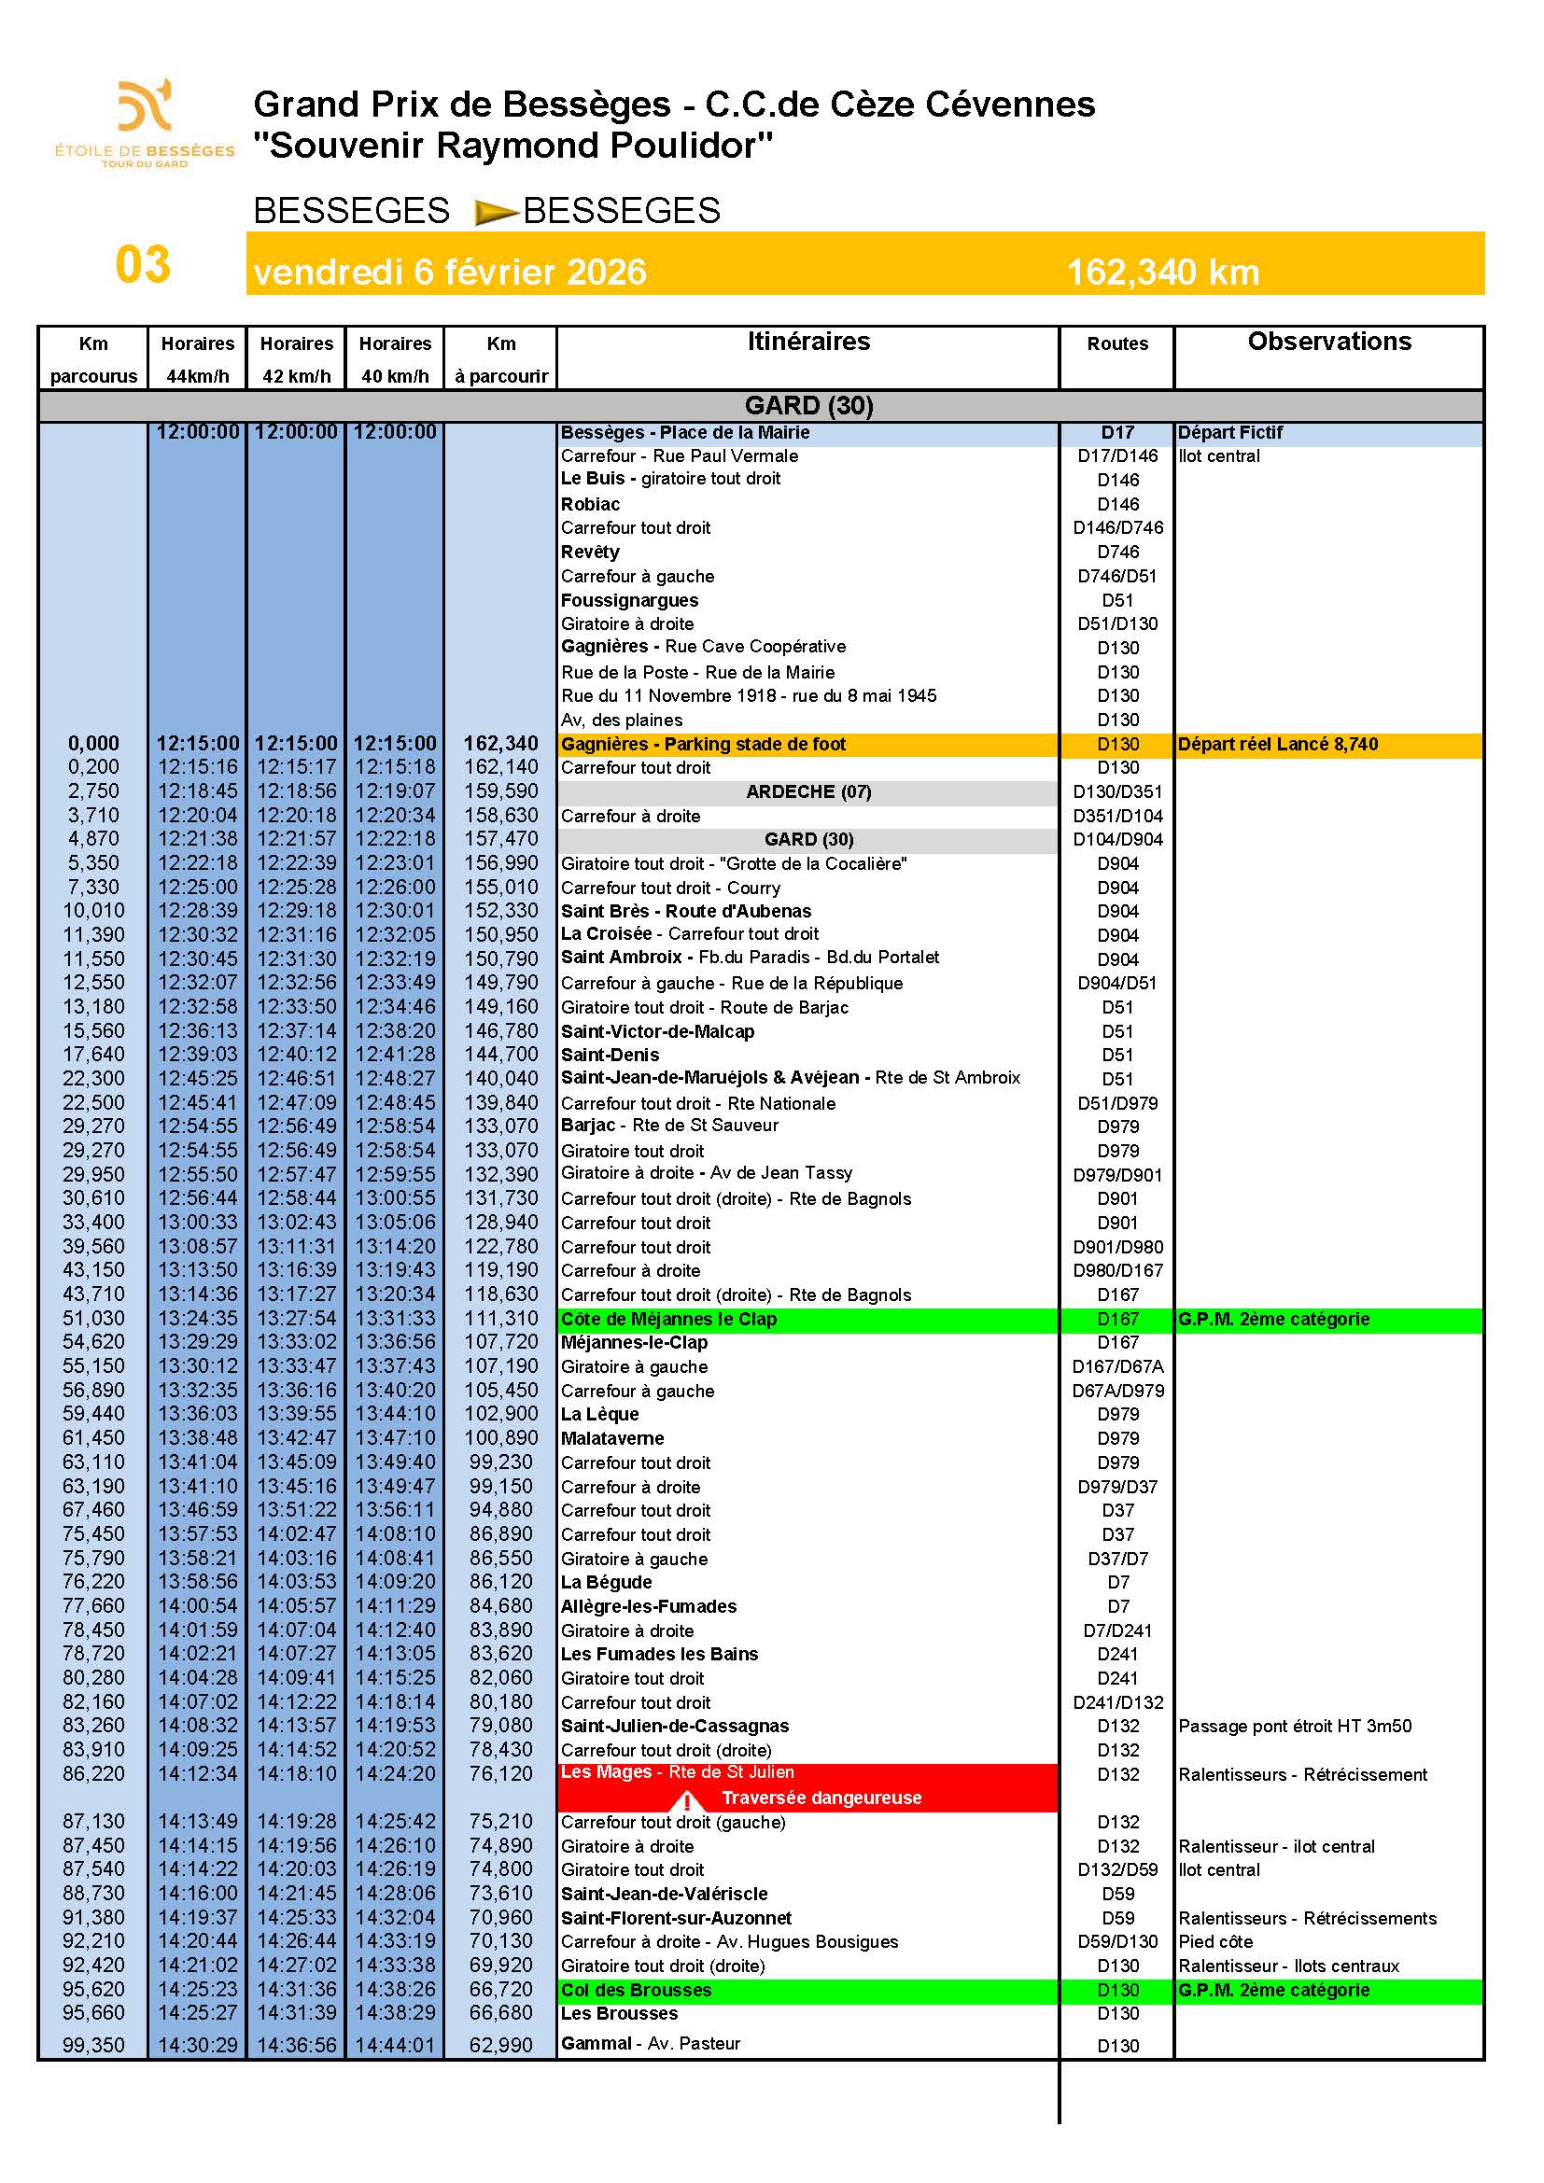Expand the Horaires 44km/h column header
1544x2183 pixels.
tap(198, 357)
